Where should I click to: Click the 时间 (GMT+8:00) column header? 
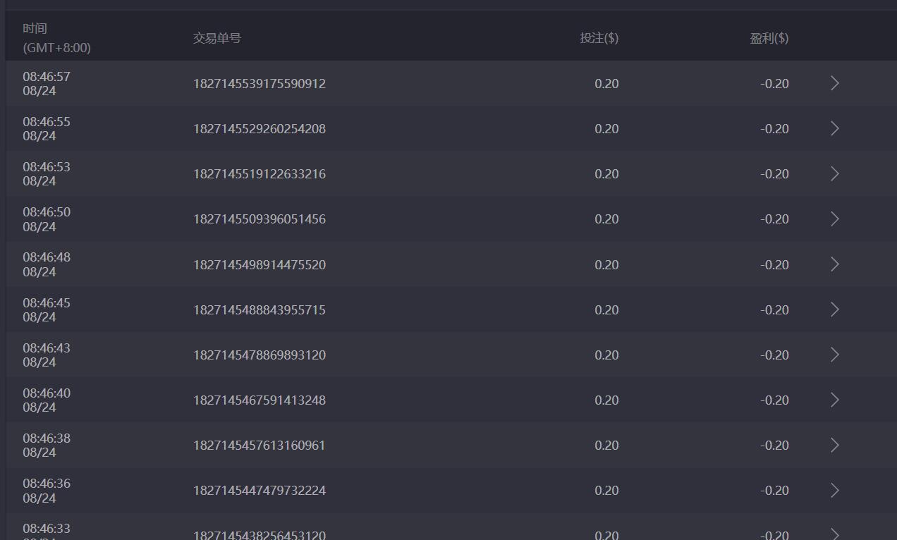pos(56,38)
